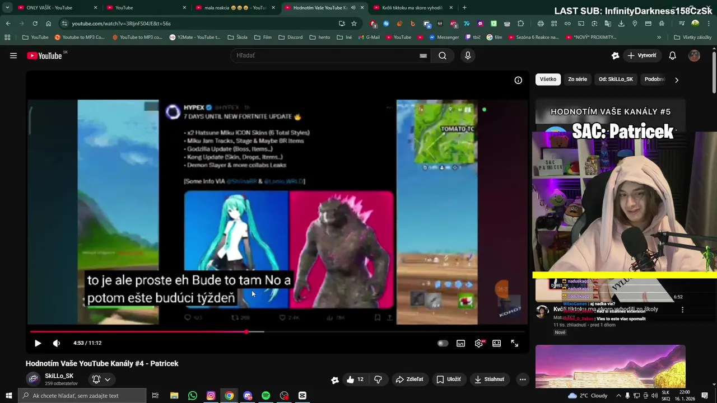Select the Od: SkiLLo_SK filter chip
The image size is (717, 403).
pyautogui.click(x=616, y=79)
